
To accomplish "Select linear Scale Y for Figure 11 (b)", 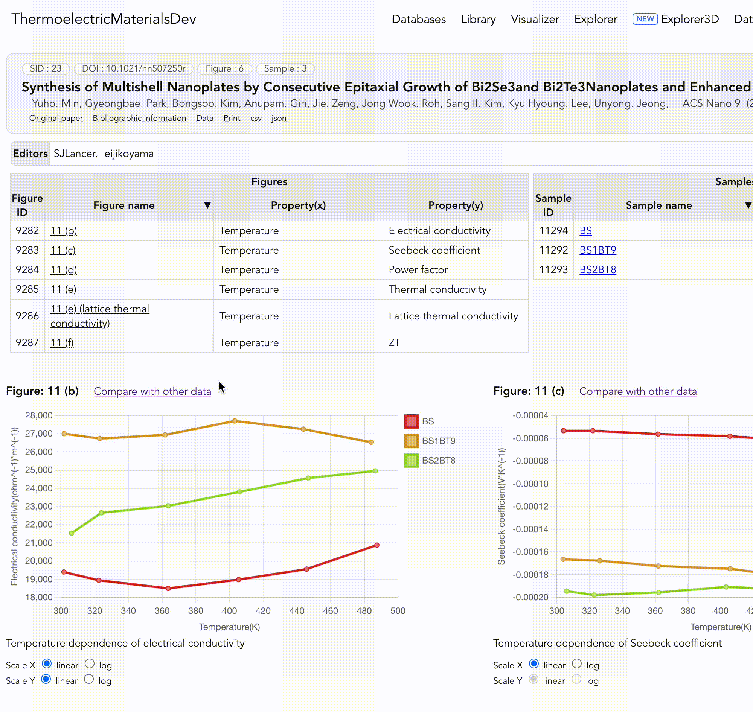I will pyautogui.click(x=46, y=679).
